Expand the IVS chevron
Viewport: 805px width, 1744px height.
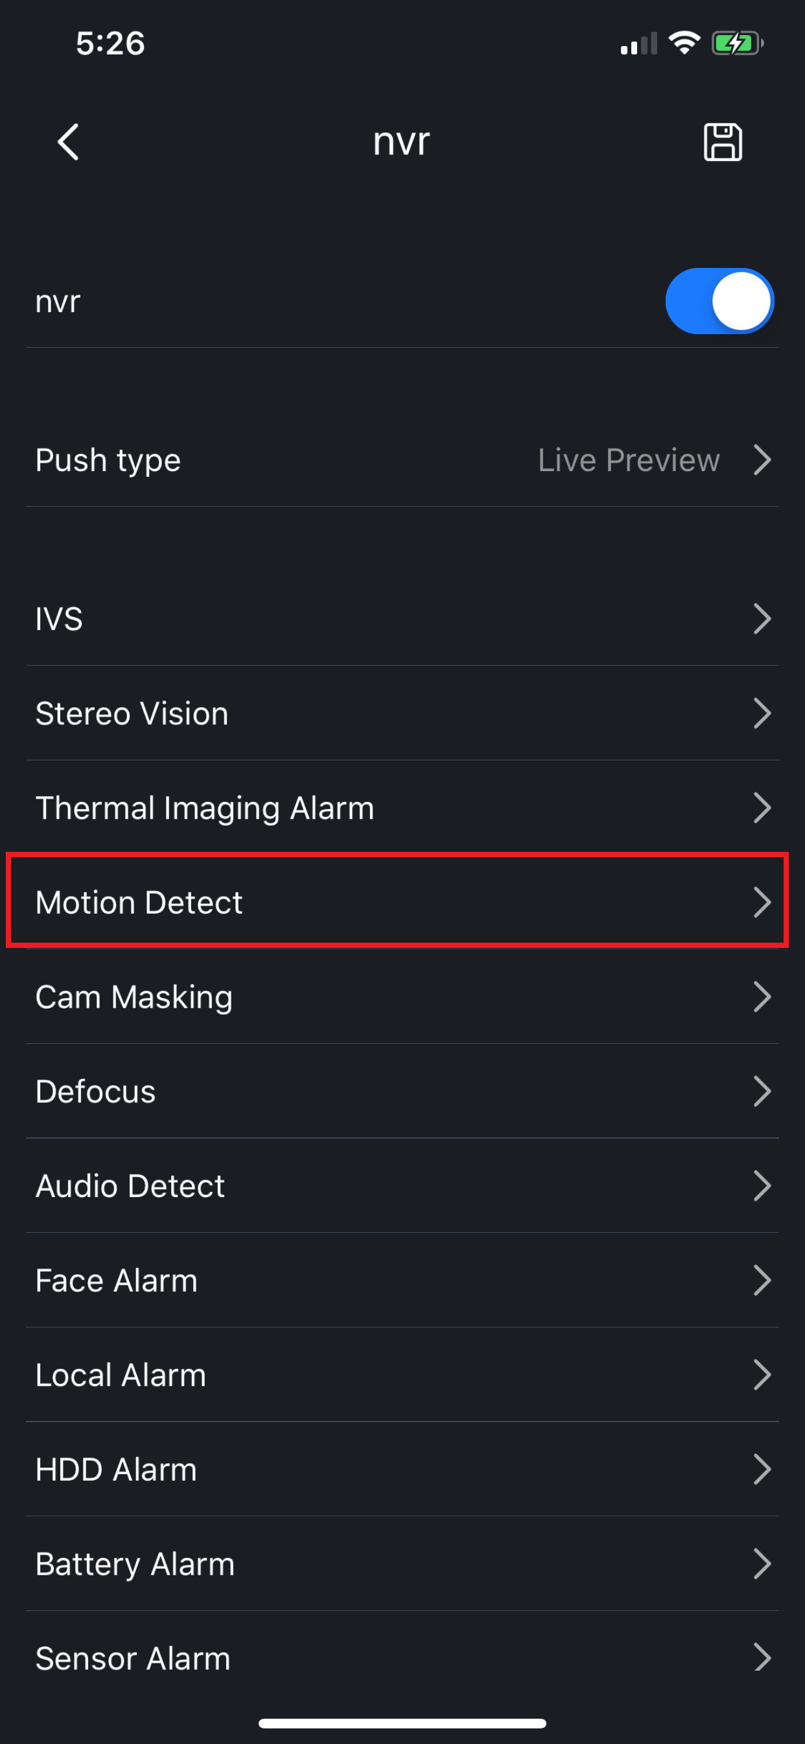pyautogui.click(x=762, y=619)
